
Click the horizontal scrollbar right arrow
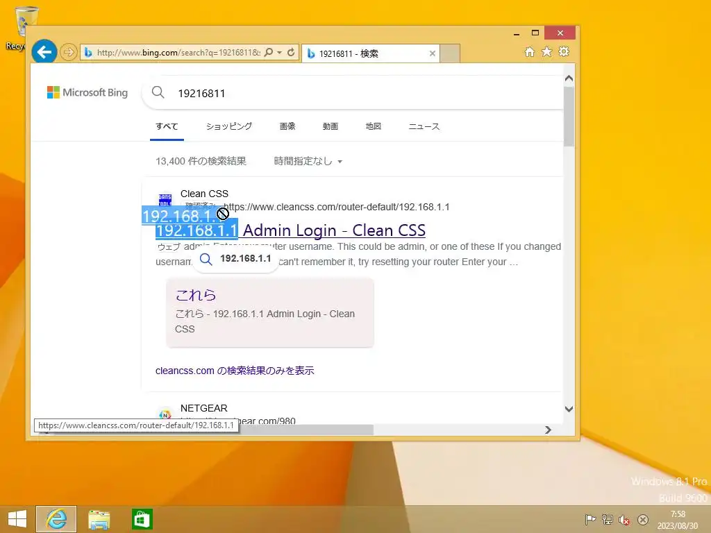pos(549,430)
